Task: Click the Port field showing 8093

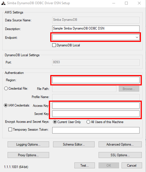Action: tap(96, 62)
